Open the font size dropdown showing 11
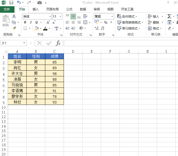The image size is (178, 156). [61, 17]
